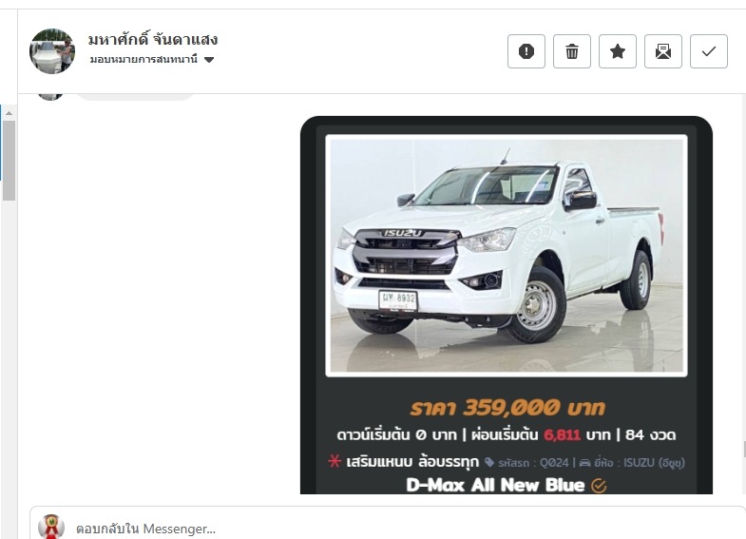This screenshot has width=746, height=539.
Task: Click the dropdown arrow beside มอบหมายการสนทนานี้
Action: (x=209, y=60)
